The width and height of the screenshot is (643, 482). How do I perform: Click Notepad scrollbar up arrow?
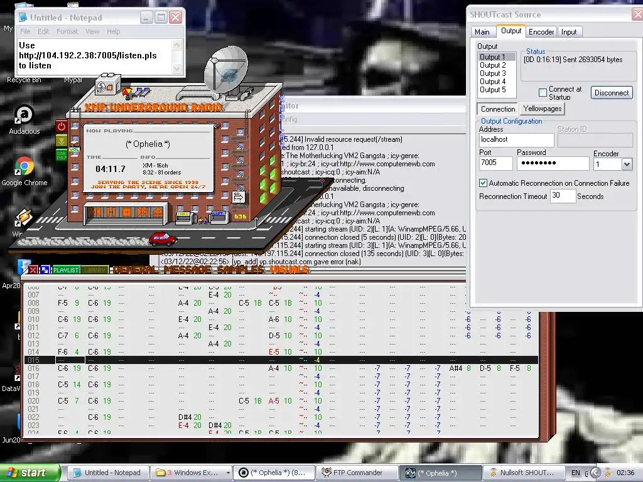[177, 45]
